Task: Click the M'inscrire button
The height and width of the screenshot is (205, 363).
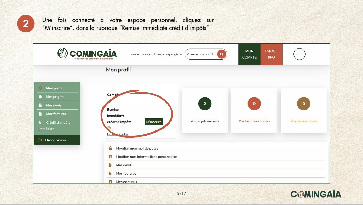Action: click(x=154, y=122)
